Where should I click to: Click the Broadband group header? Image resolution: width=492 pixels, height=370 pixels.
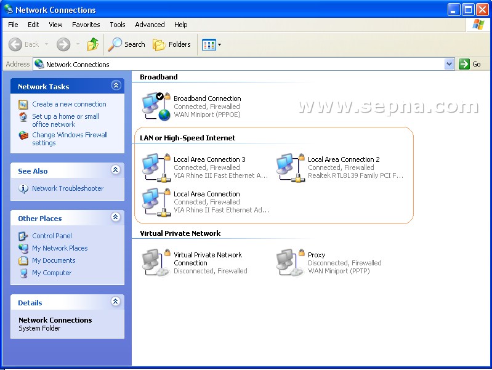pyautogui.click(x=159, y=77)
